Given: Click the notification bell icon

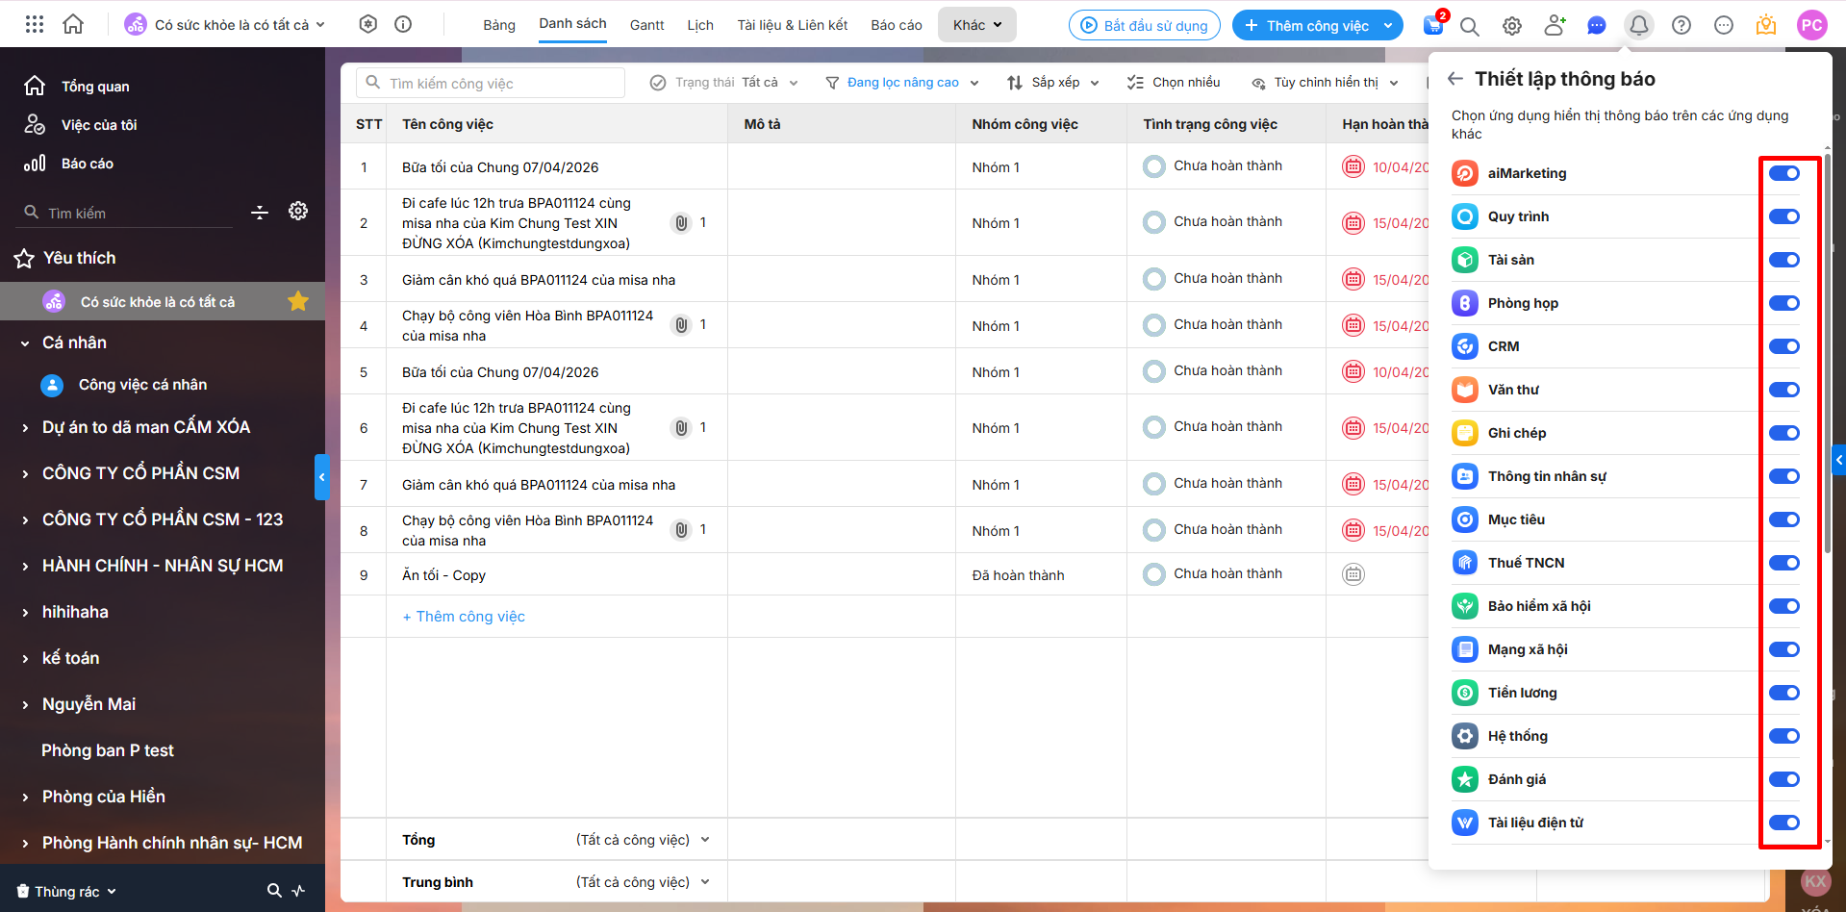Looking at the screenshot, I should 1638,25.
